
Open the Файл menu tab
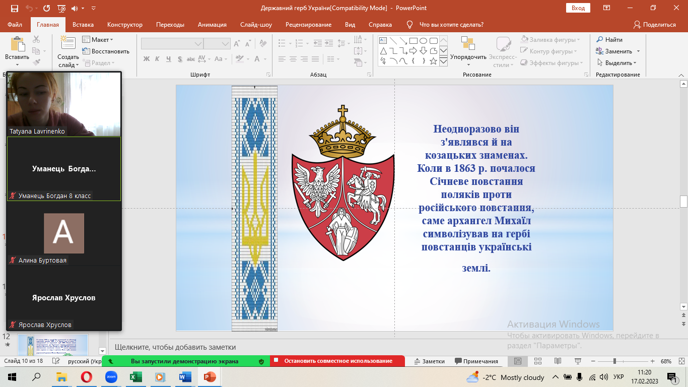tap(15, 25)
